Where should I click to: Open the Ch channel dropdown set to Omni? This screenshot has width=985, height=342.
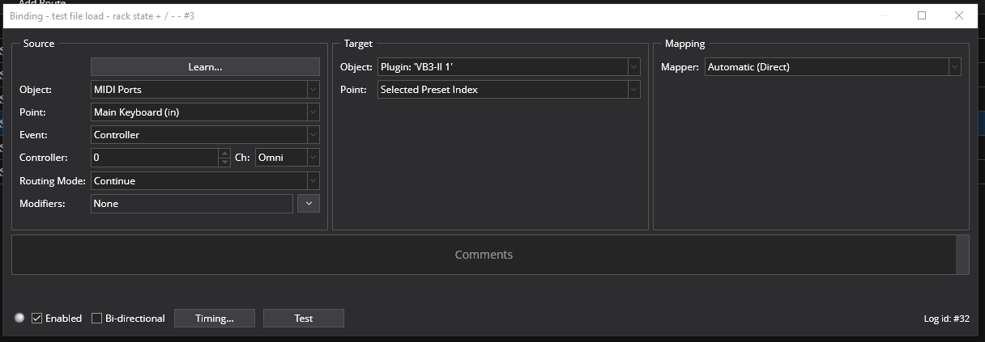[x=287, y=158]
